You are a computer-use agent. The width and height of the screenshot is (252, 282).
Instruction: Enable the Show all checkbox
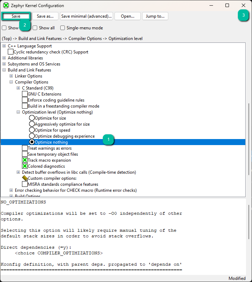(x=35, y=28)
